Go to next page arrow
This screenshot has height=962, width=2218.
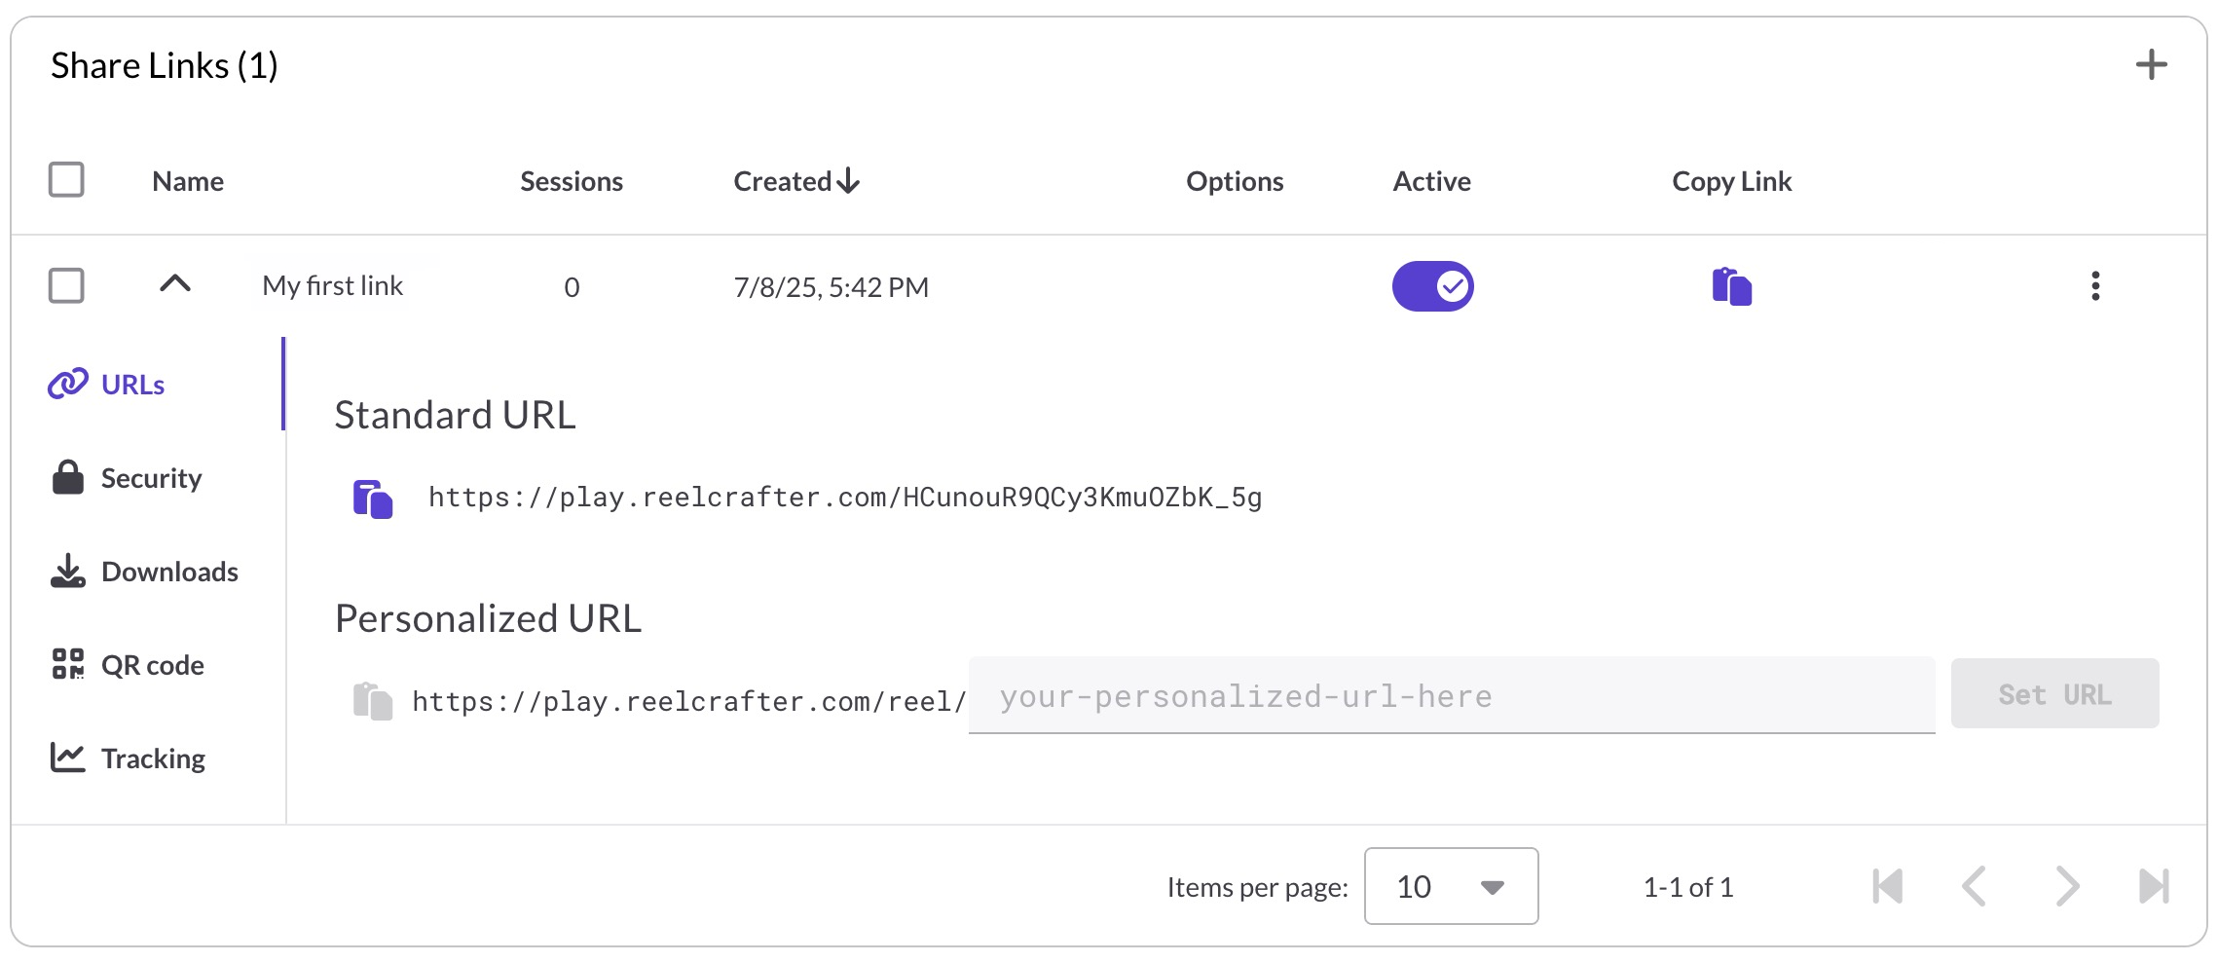click(x=2066, y=886)
